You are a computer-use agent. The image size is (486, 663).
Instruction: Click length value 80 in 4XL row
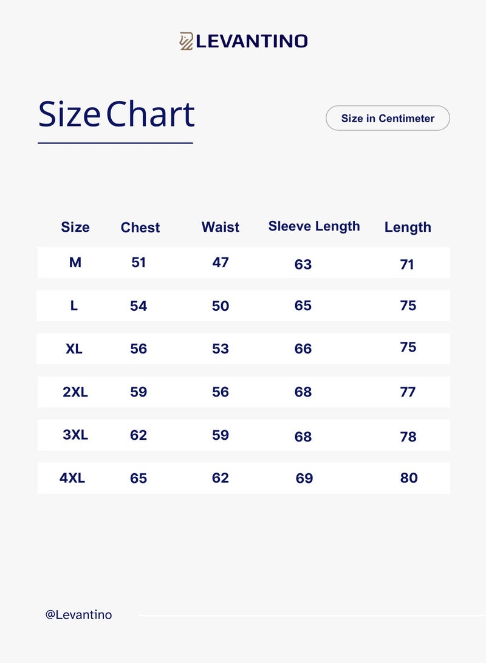tap(409, 478)
